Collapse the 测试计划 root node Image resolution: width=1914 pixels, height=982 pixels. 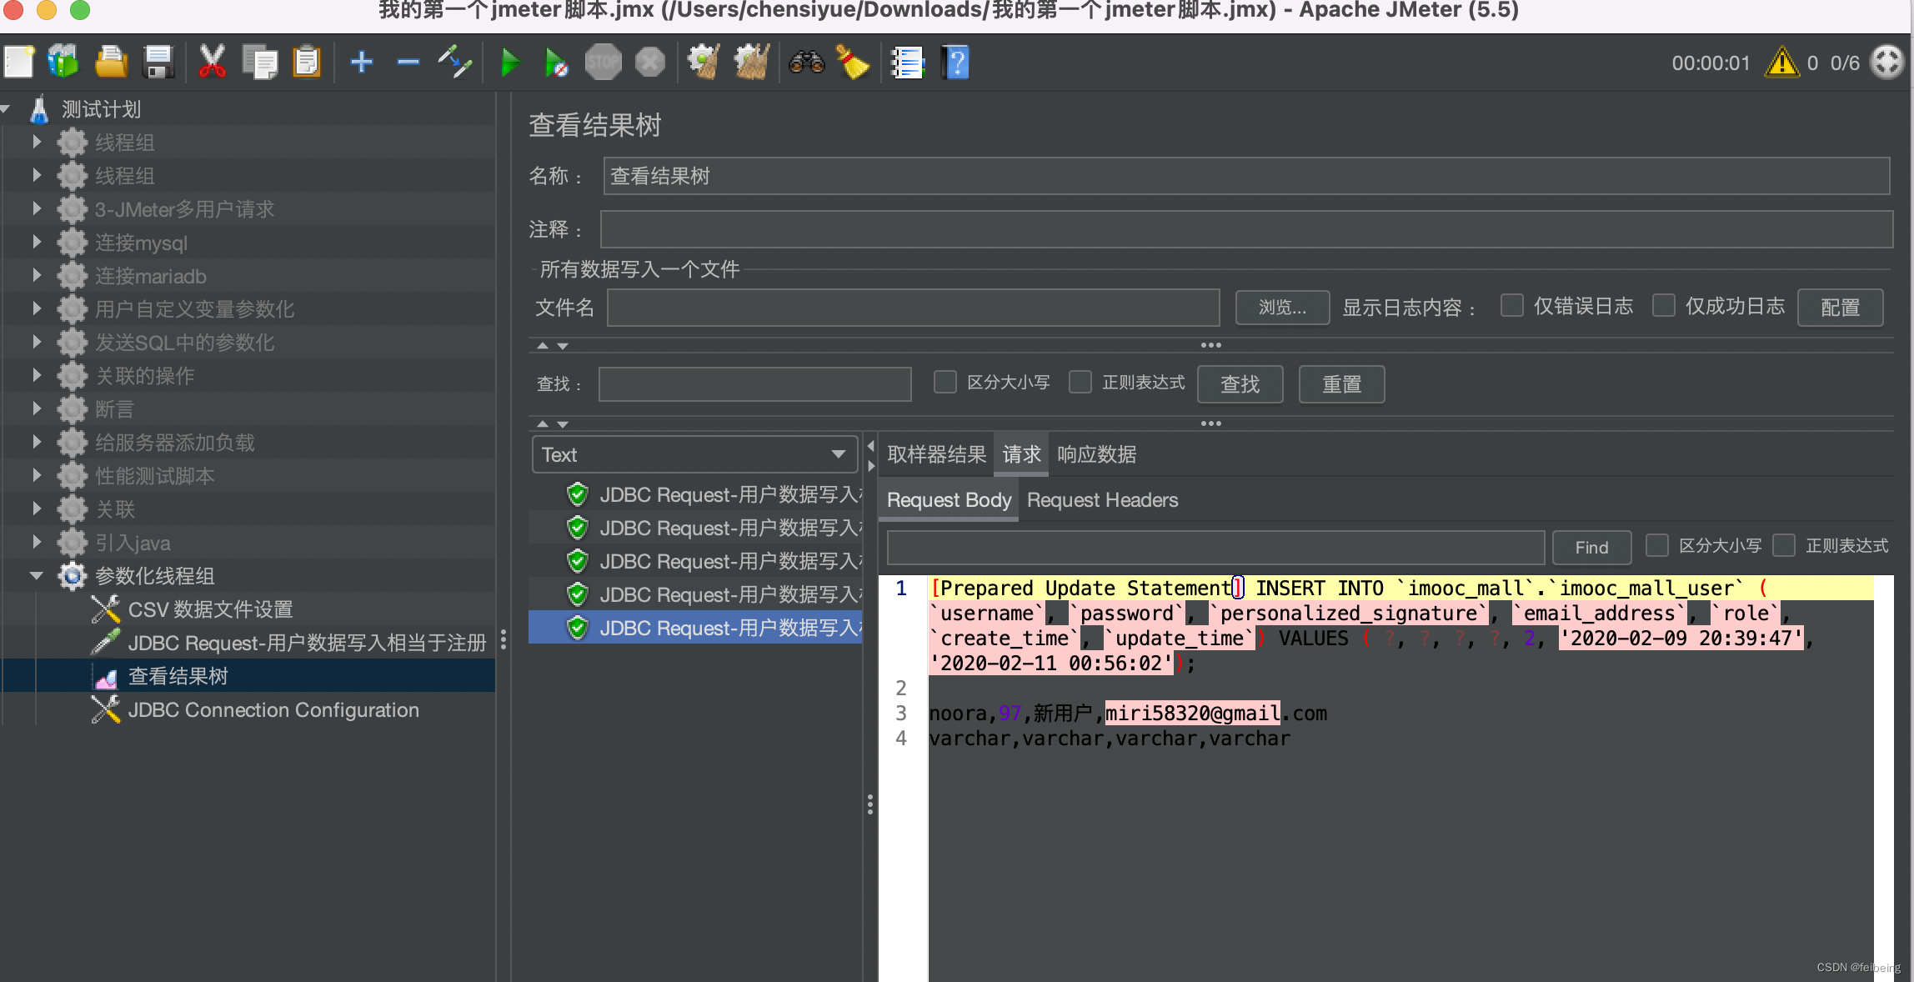click(6, 108)
